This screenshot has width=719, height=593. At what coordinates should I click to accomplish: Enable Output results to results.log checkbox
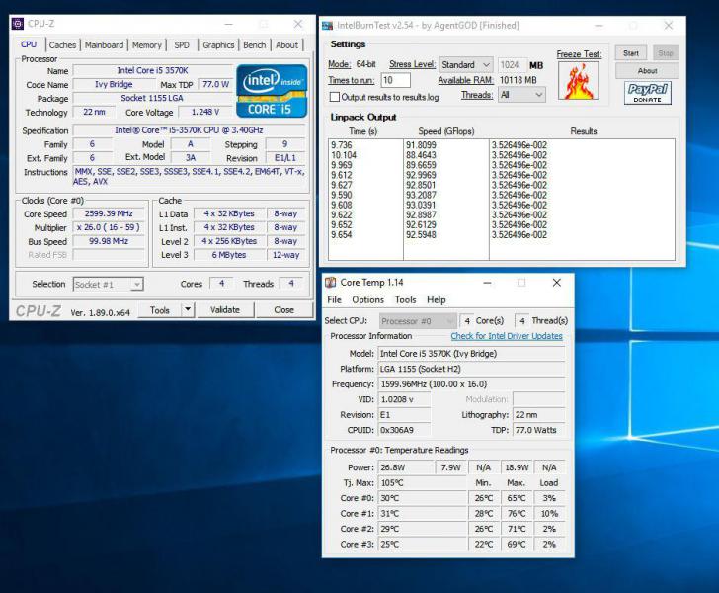click(x=334, y=97)
